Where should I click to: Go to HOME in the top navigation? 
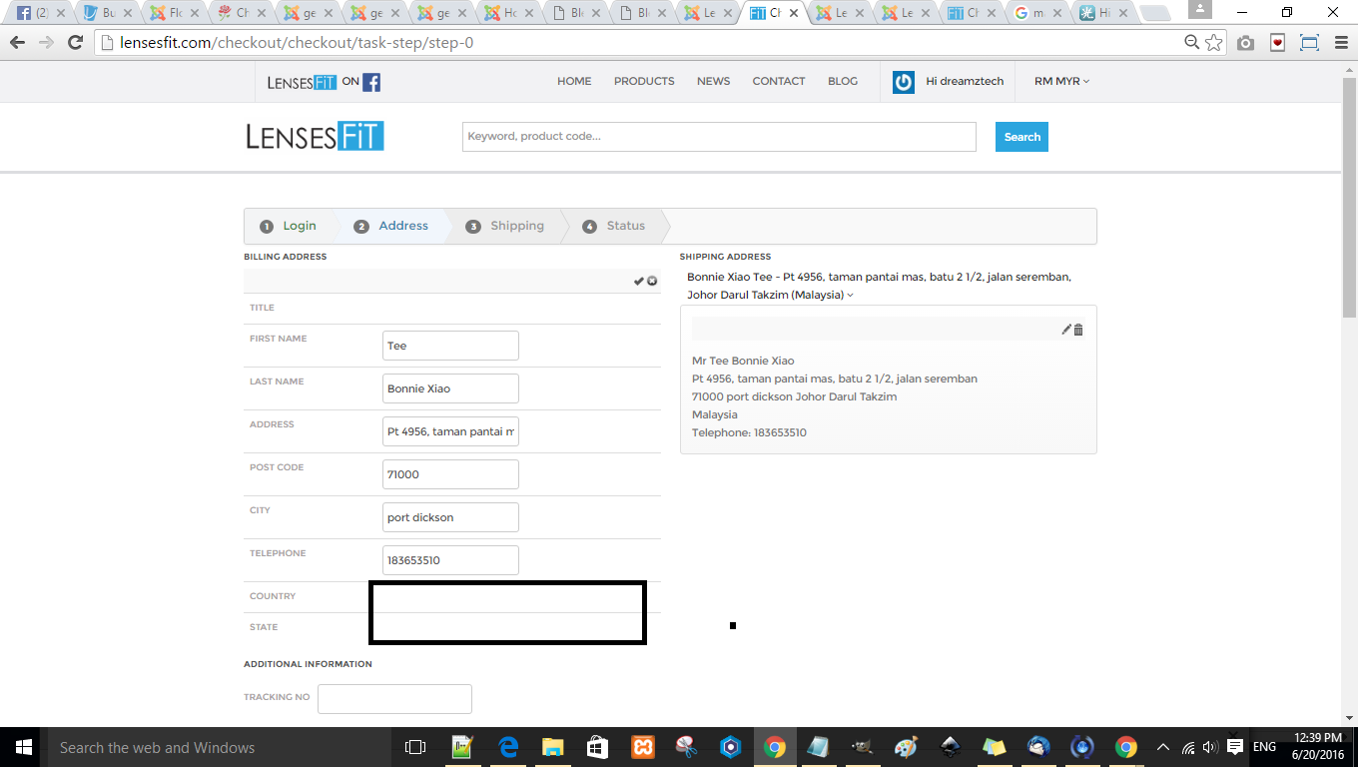coord(574,82)
